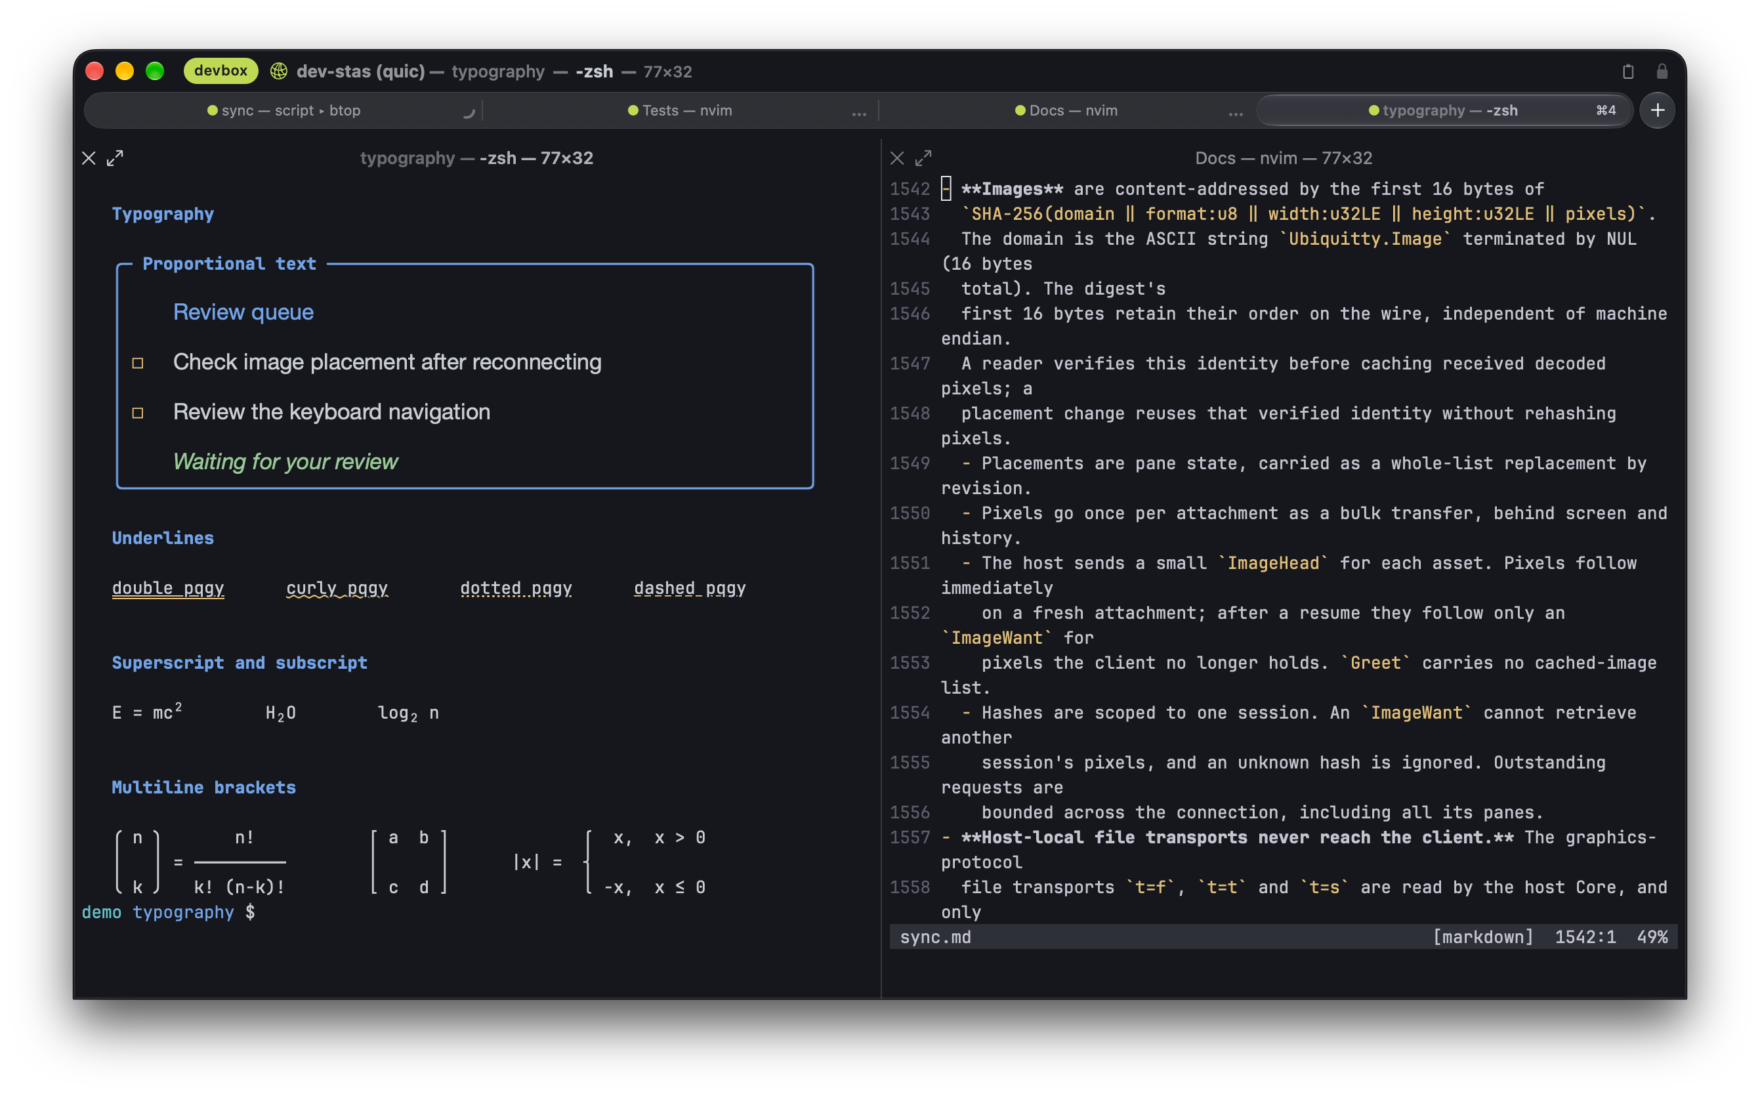Click the '1542:1' cursor position indicator
Screen dimensions: 1760x1096
tap(1585, 937)
